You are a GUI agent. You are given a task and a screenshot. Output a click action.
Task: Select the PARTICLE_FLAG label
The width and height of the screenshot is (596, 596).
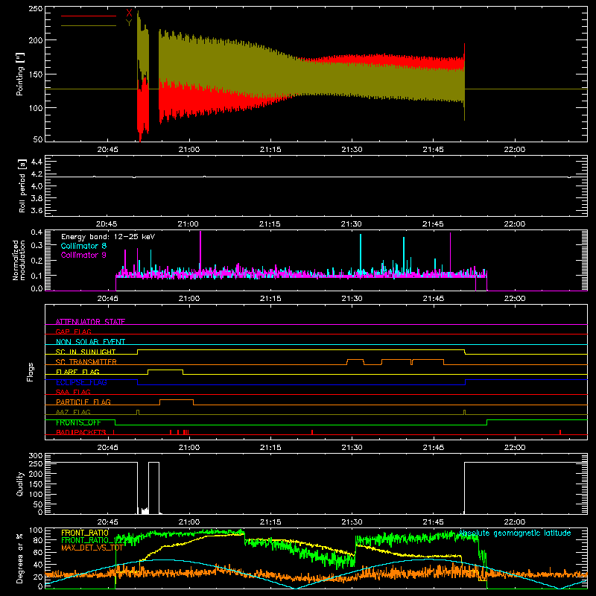click(x=83, y=402)
